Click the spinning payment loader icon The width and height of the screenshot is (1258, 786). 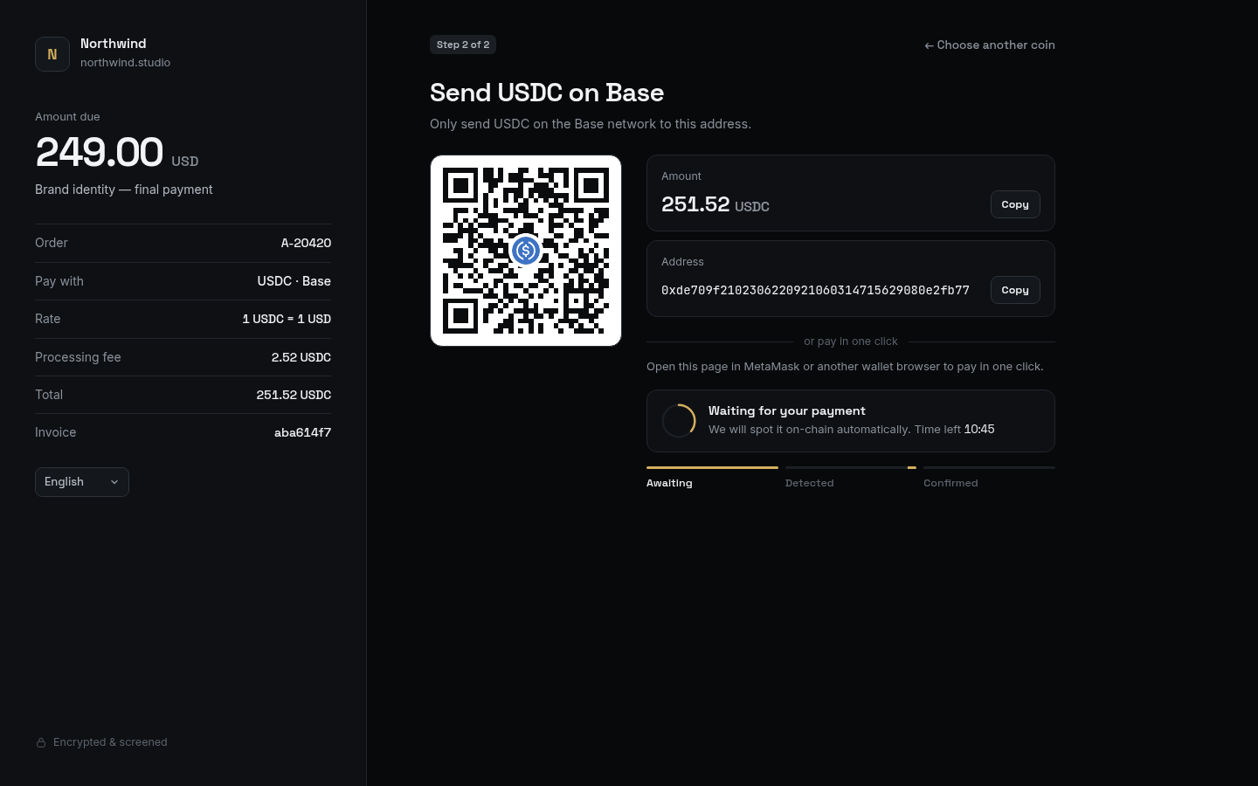click(x=679, y=421)
